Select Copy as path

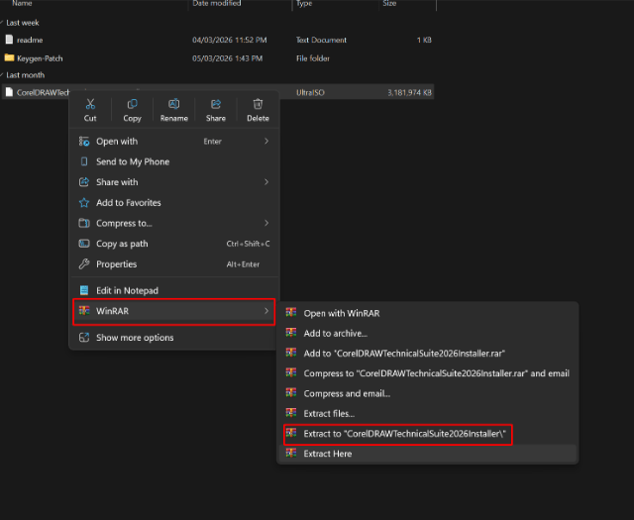[122, 244]
